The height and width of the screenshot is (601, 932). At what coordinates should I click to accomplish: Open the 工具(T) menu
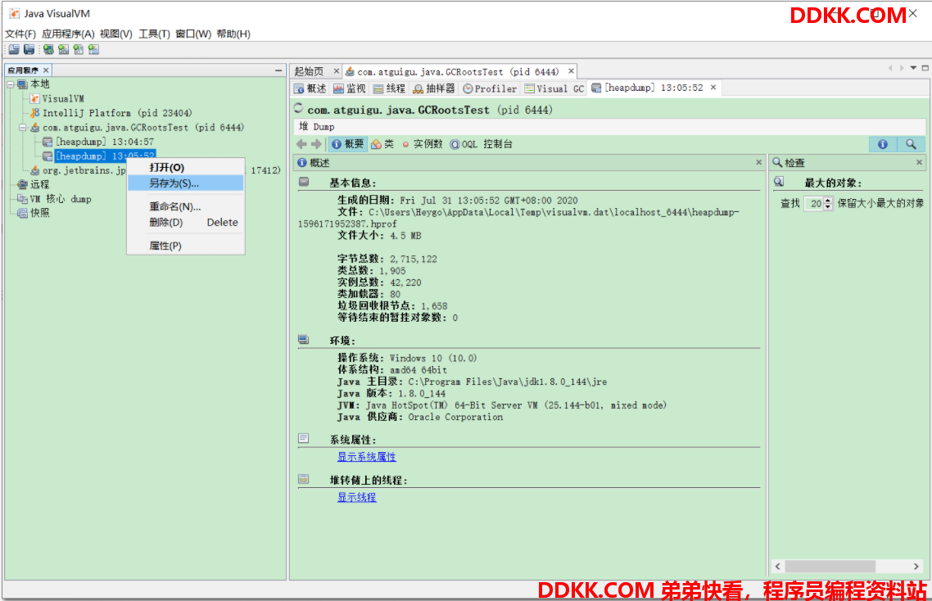[154, 34]
